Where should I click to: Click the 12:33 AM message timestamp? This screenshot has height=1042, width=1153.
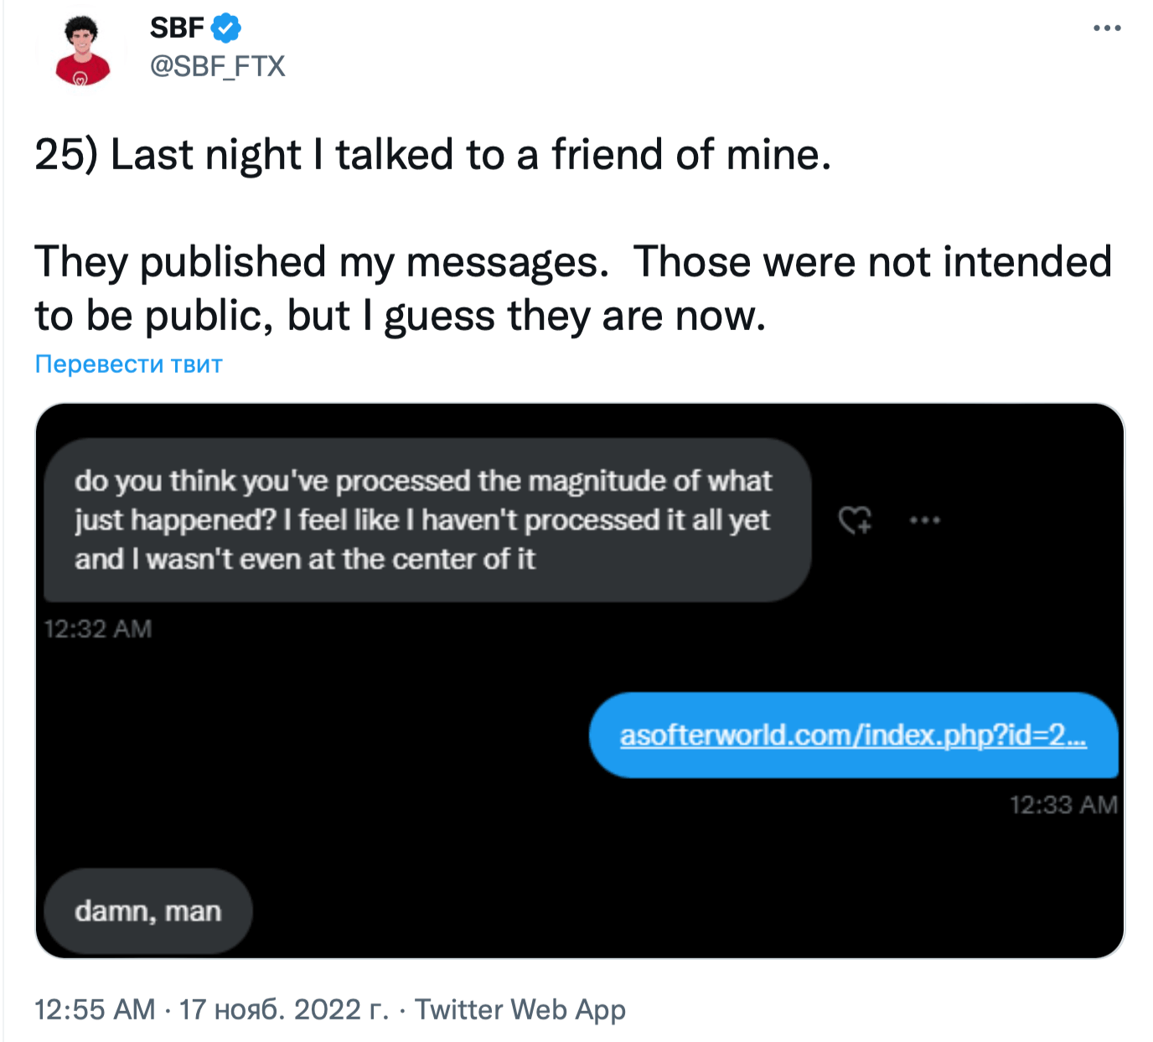click(1063, 805)
